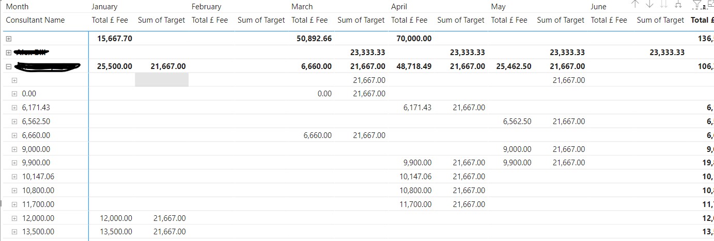Select the March month column header

coord(302,7)
